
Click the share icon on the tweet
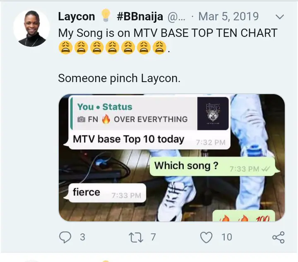(x=279, y=237)
